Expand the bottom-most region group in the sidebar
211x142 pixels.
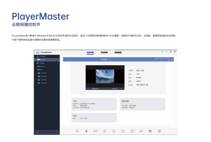(58, 83)
